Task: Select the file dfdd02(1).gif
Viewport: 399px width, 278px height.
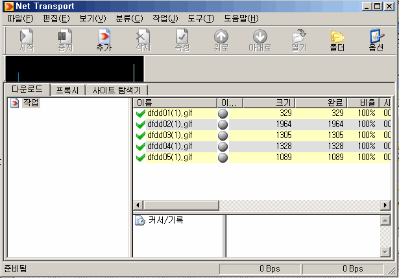Action: 170,124
